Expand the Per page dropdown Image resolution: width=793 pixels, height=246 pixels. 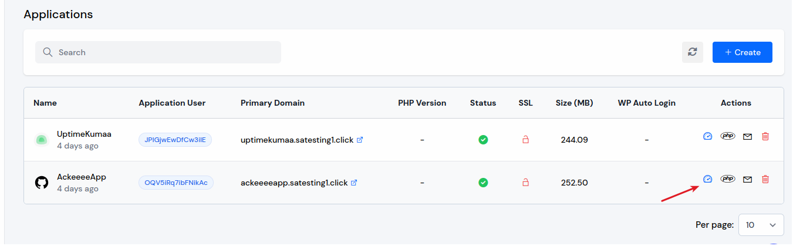(761, 224)
